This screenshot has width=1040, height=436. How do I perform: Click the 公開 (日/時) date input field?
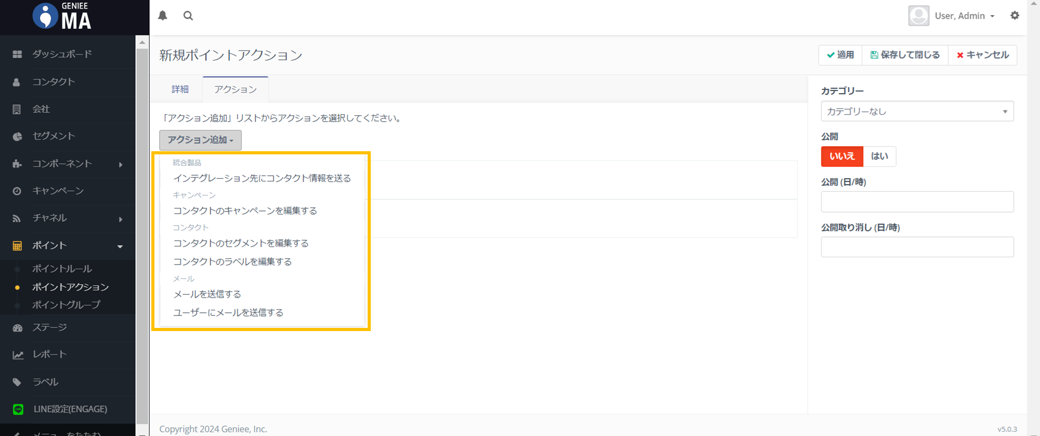coord(917,202)
